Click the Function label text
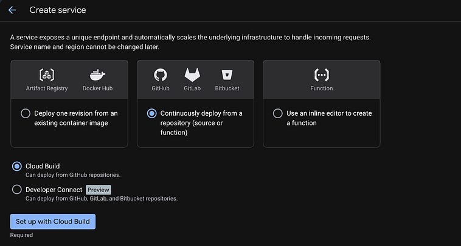 322,88
